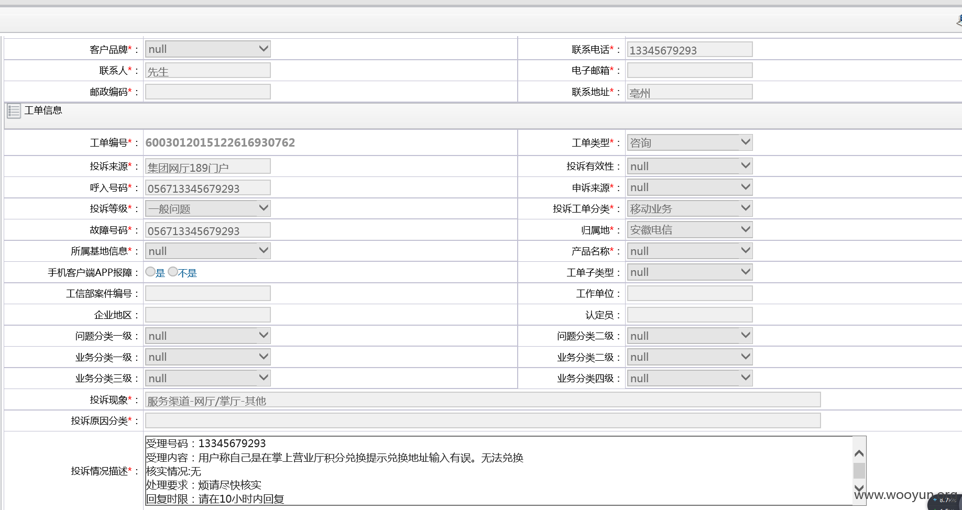This screenshot has height=510, width=962.
Task: Click the 投诉来源 field 集团网厅189门户
Action: tap(208, 166)
